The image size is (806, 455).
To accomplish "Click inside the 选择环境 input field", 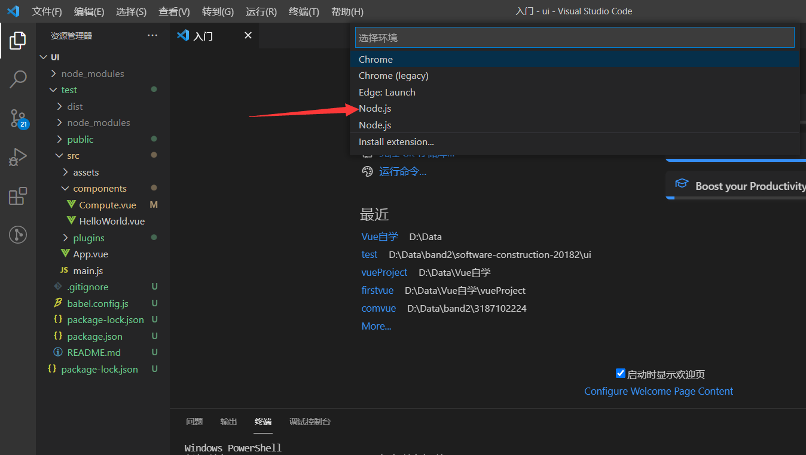I will click(574, 37).
